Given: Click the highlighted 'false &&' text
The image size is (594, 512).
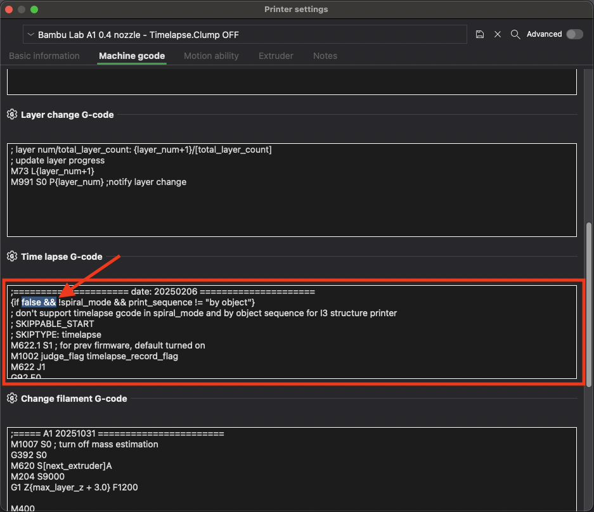Looking at the screenshot, I should [x=39, y=303].
